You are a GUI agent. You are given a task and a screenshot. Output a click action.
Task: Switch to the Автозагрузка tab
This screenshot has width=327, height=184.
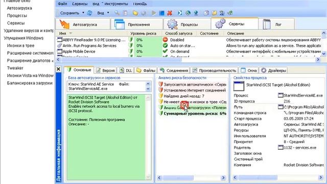[83, 24]
